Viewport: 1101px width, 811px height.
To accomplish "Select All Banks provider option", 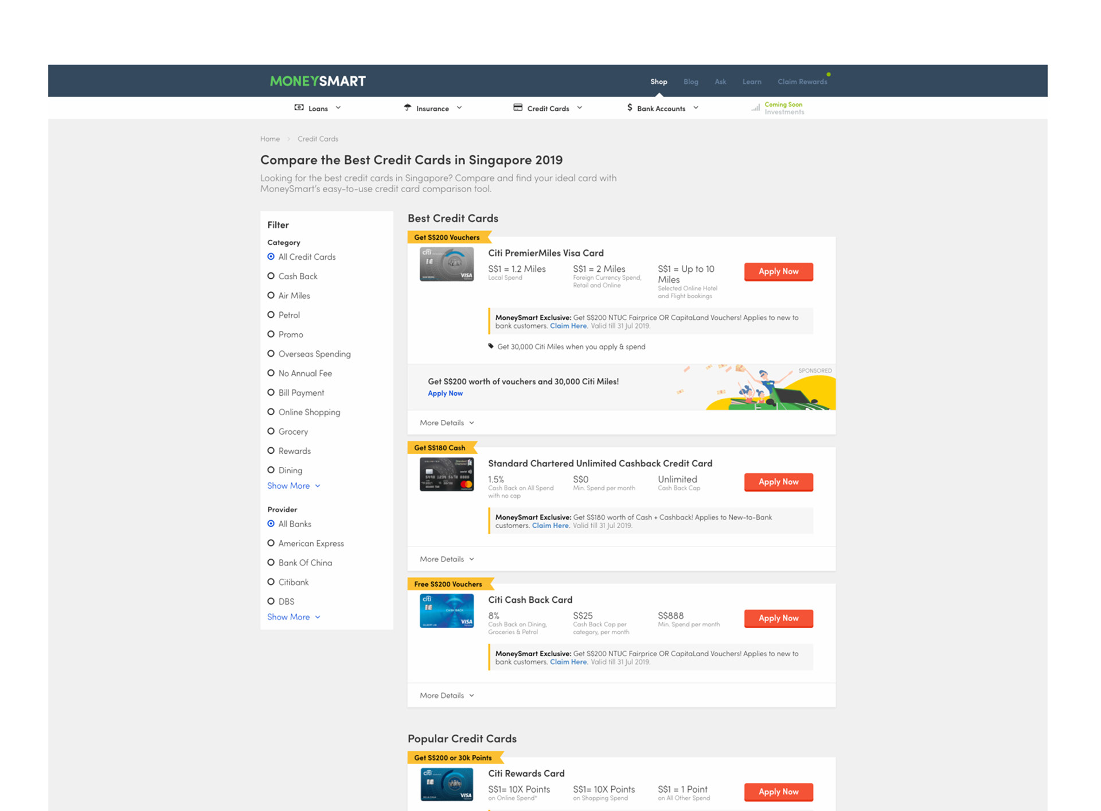I will coord(290,524).
